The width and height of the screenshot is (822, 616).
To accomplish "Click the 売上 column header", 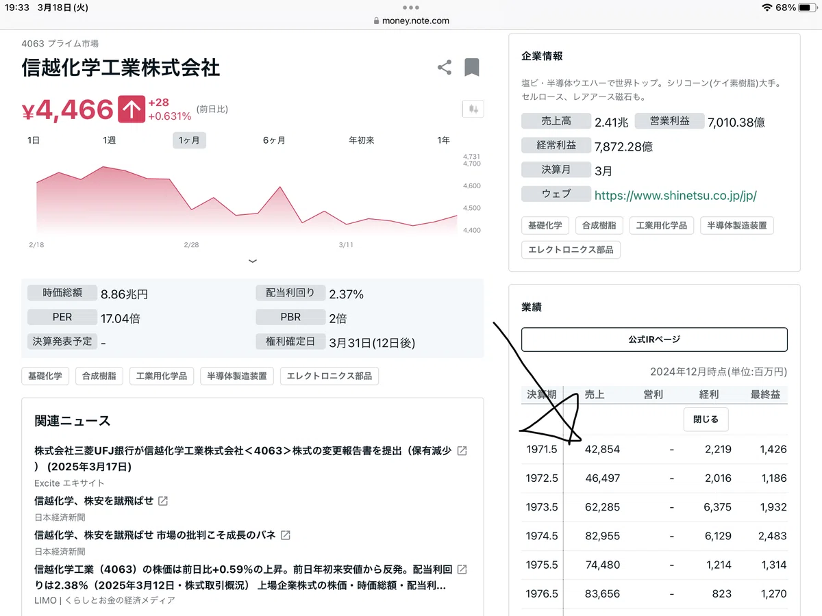I will (594, 394).
